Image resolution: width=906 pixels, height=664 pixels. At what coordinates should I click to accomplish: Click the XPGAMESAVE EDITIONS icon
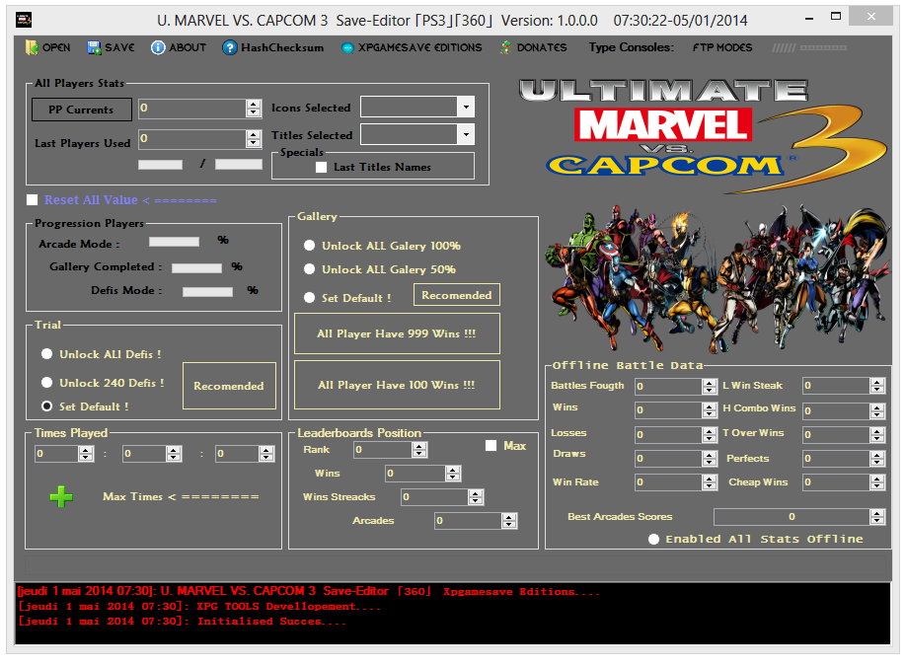[347, 47]
